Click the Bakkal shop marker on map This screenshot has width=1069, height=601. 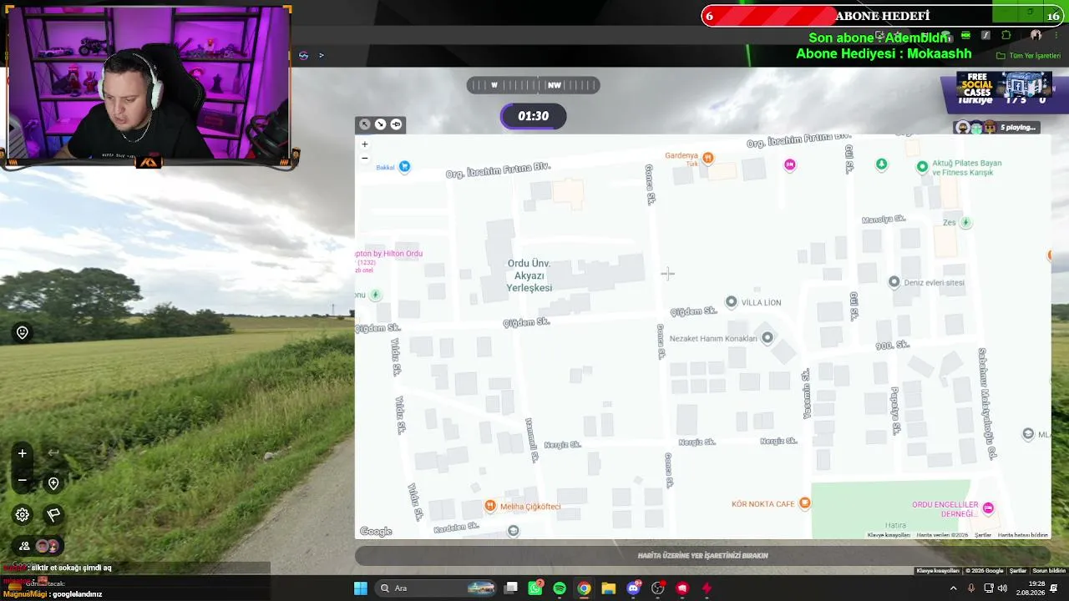coord(405,167)
